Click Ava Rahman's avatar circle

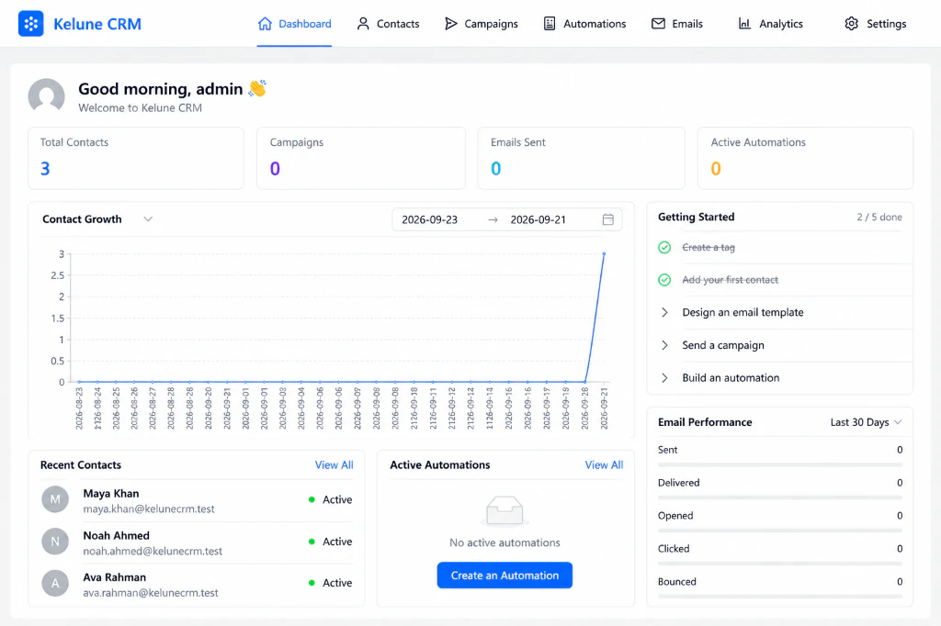tap(55, 583)
